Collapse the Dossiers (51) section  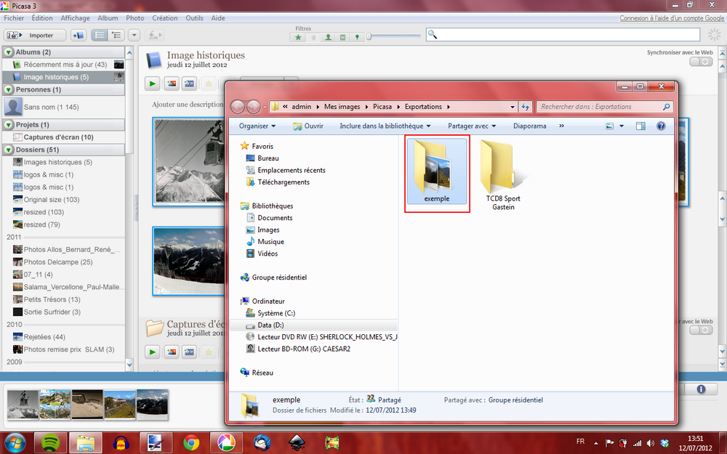(x=9, y=150)
